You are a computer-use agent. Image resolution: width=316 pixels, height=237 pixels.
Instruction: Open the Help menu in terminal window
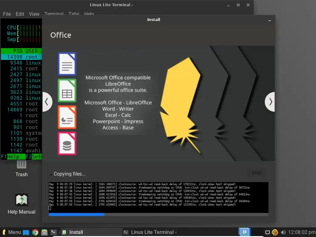(x=89, y=13)
